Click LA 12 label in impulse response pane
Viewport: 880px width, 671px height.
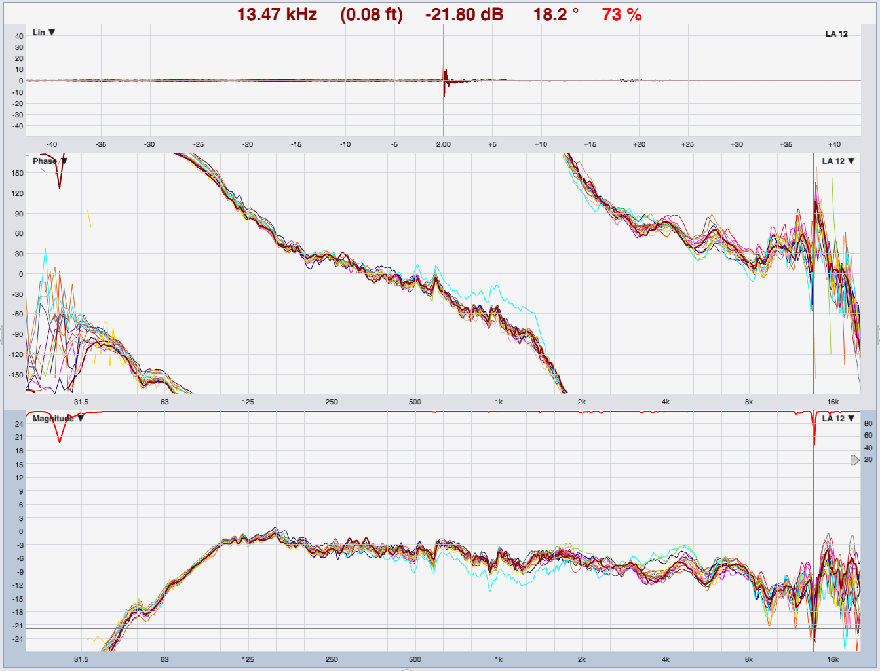click(836, 34)
